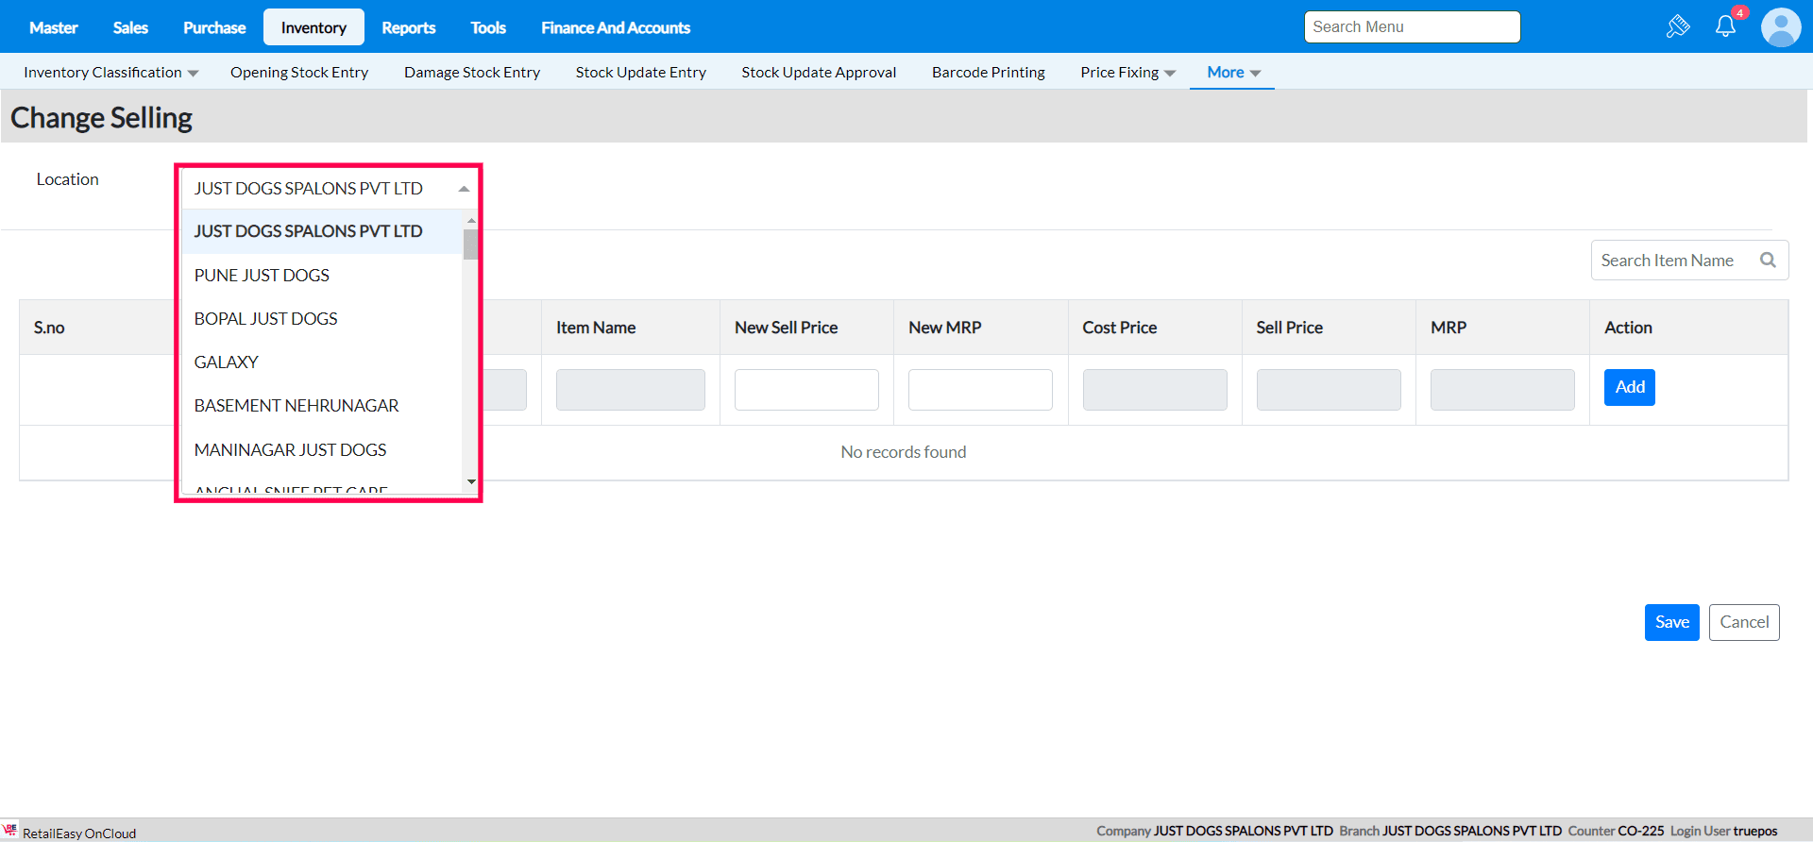Expand Inventory Classification submenu
1813x842 pixels.
coord(110,73)
